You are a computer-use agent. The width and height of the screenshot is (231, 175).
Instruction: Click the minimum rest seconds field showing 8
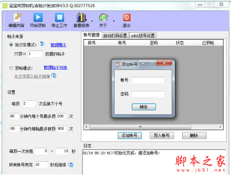click(41, 151)
